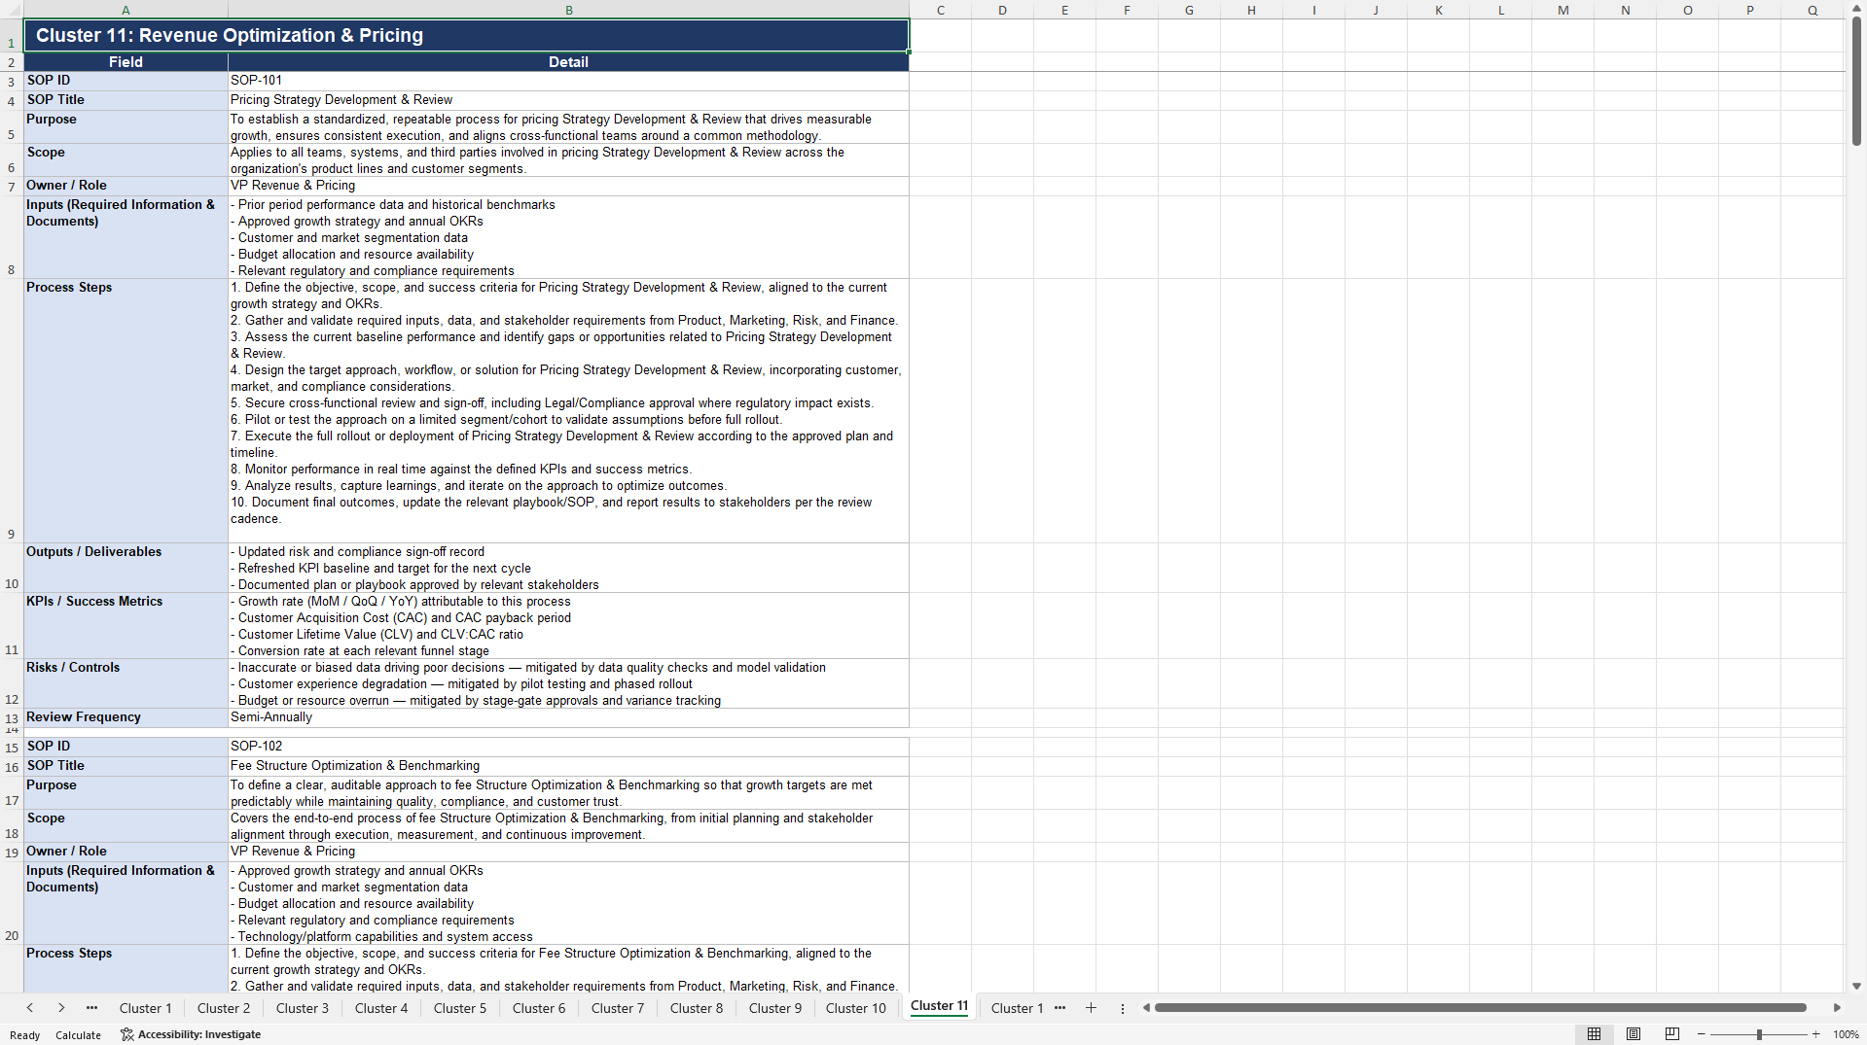Viewport: 1867px width, 1045px height.
Task: Zoom in with the plus icon
Action: click(1815, 1034)
